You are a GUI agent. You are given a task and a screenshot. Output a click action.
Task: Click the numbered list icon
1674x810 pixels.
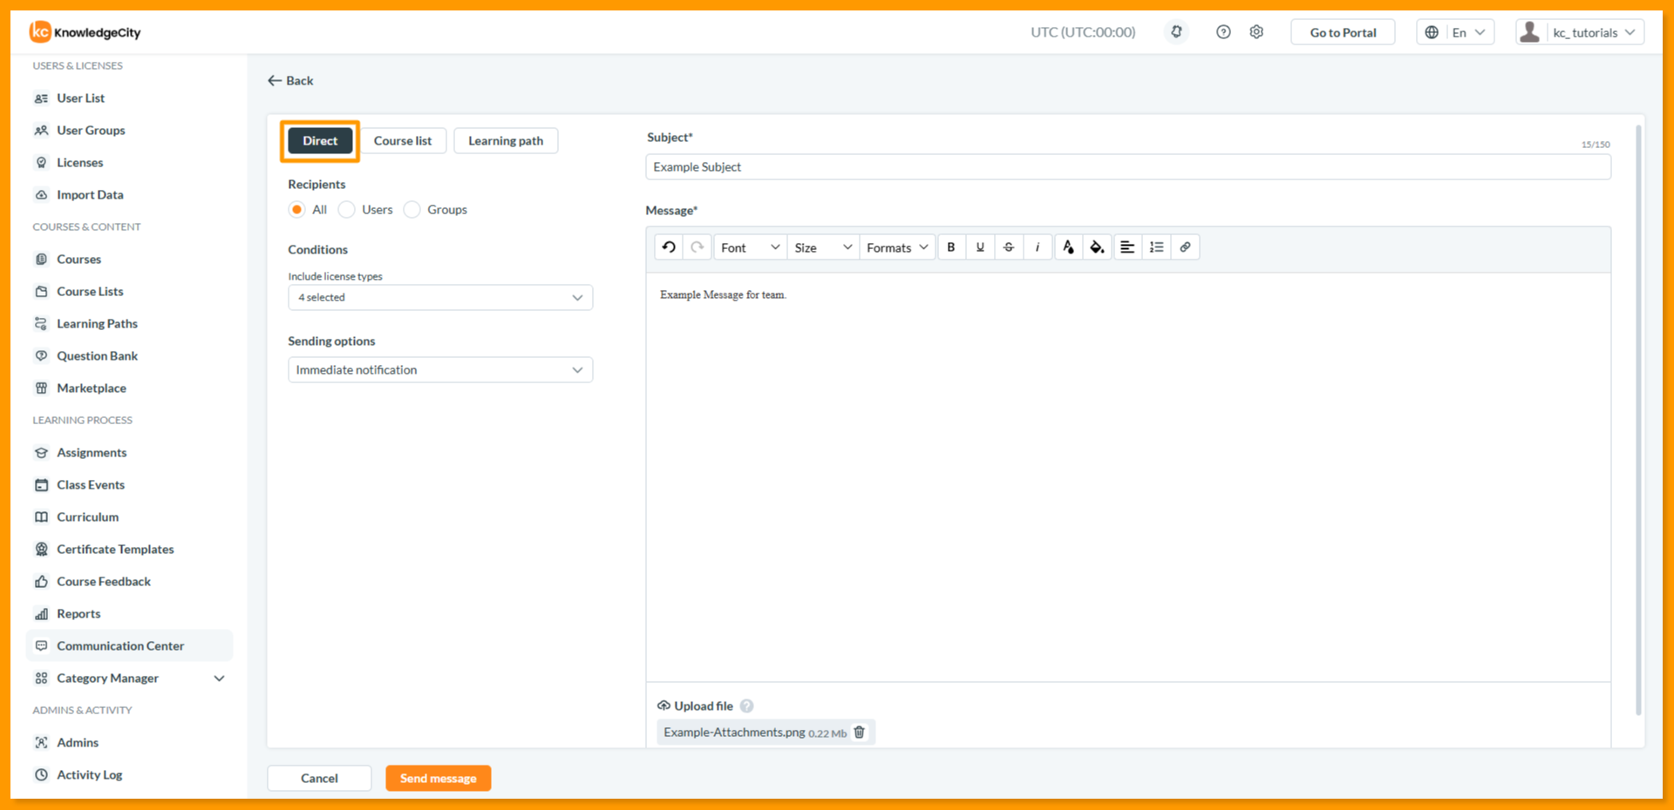click(1156, 247)
